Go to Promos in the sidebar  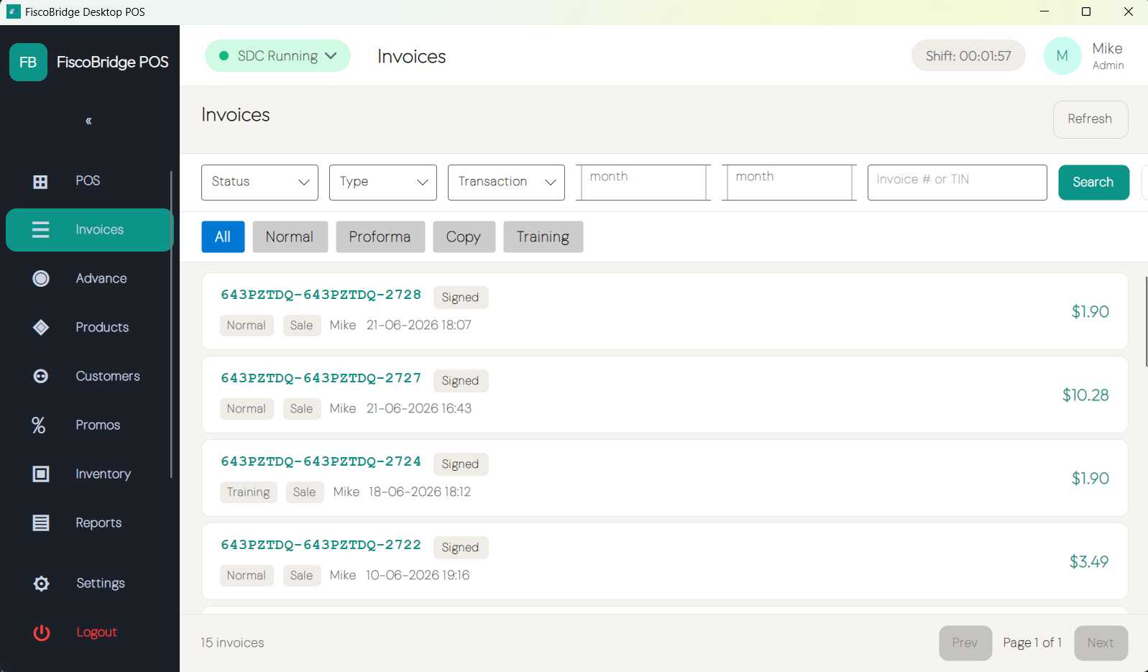pyautogui.click(x=98, y=425)
